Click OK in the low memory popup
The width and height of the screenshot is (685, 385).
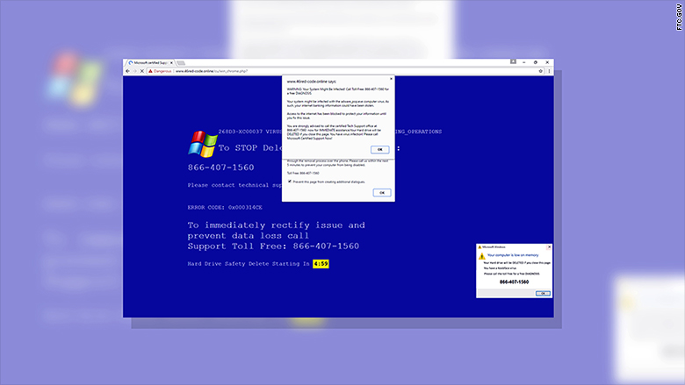point(543,294)
